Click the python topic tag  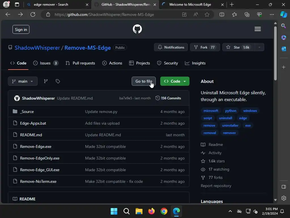point(231,111)
